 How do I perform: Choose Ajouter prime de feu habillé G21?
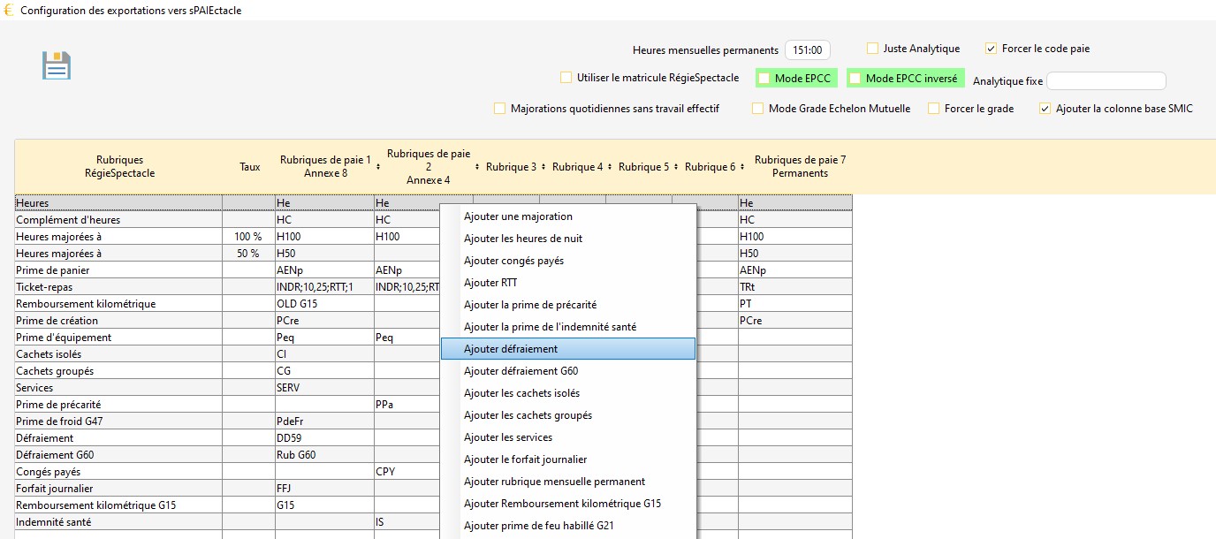pyautogui.click(x=538, y=526)
